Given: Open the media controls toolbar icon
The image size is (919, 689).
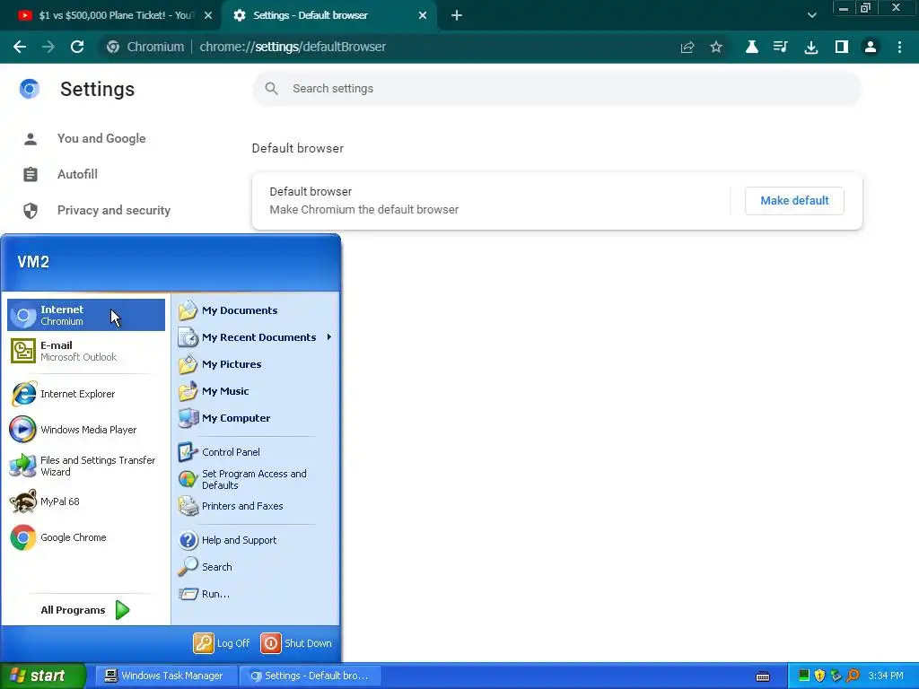Looking at the screenshot, I should pyautogui.click(x=780, y=47).
